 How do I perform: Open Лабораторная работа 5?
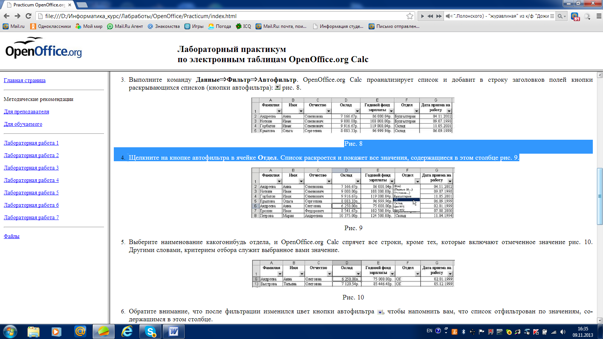coord(31,192)
